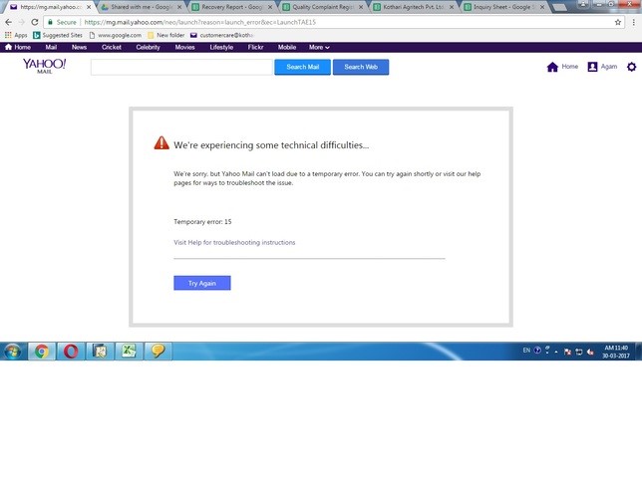
Task: Open the New folder bookmark folder
Action: (x=165, y=35)
